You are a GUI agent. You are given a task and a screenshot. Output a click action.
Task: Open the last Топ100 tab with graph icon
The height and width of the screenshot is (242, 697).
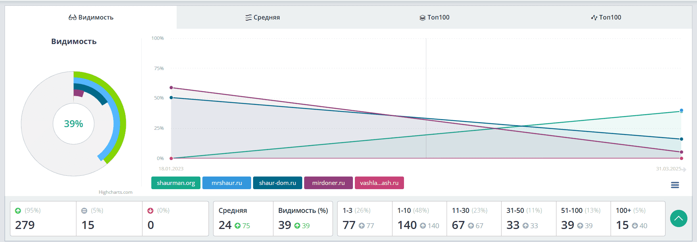606,17
